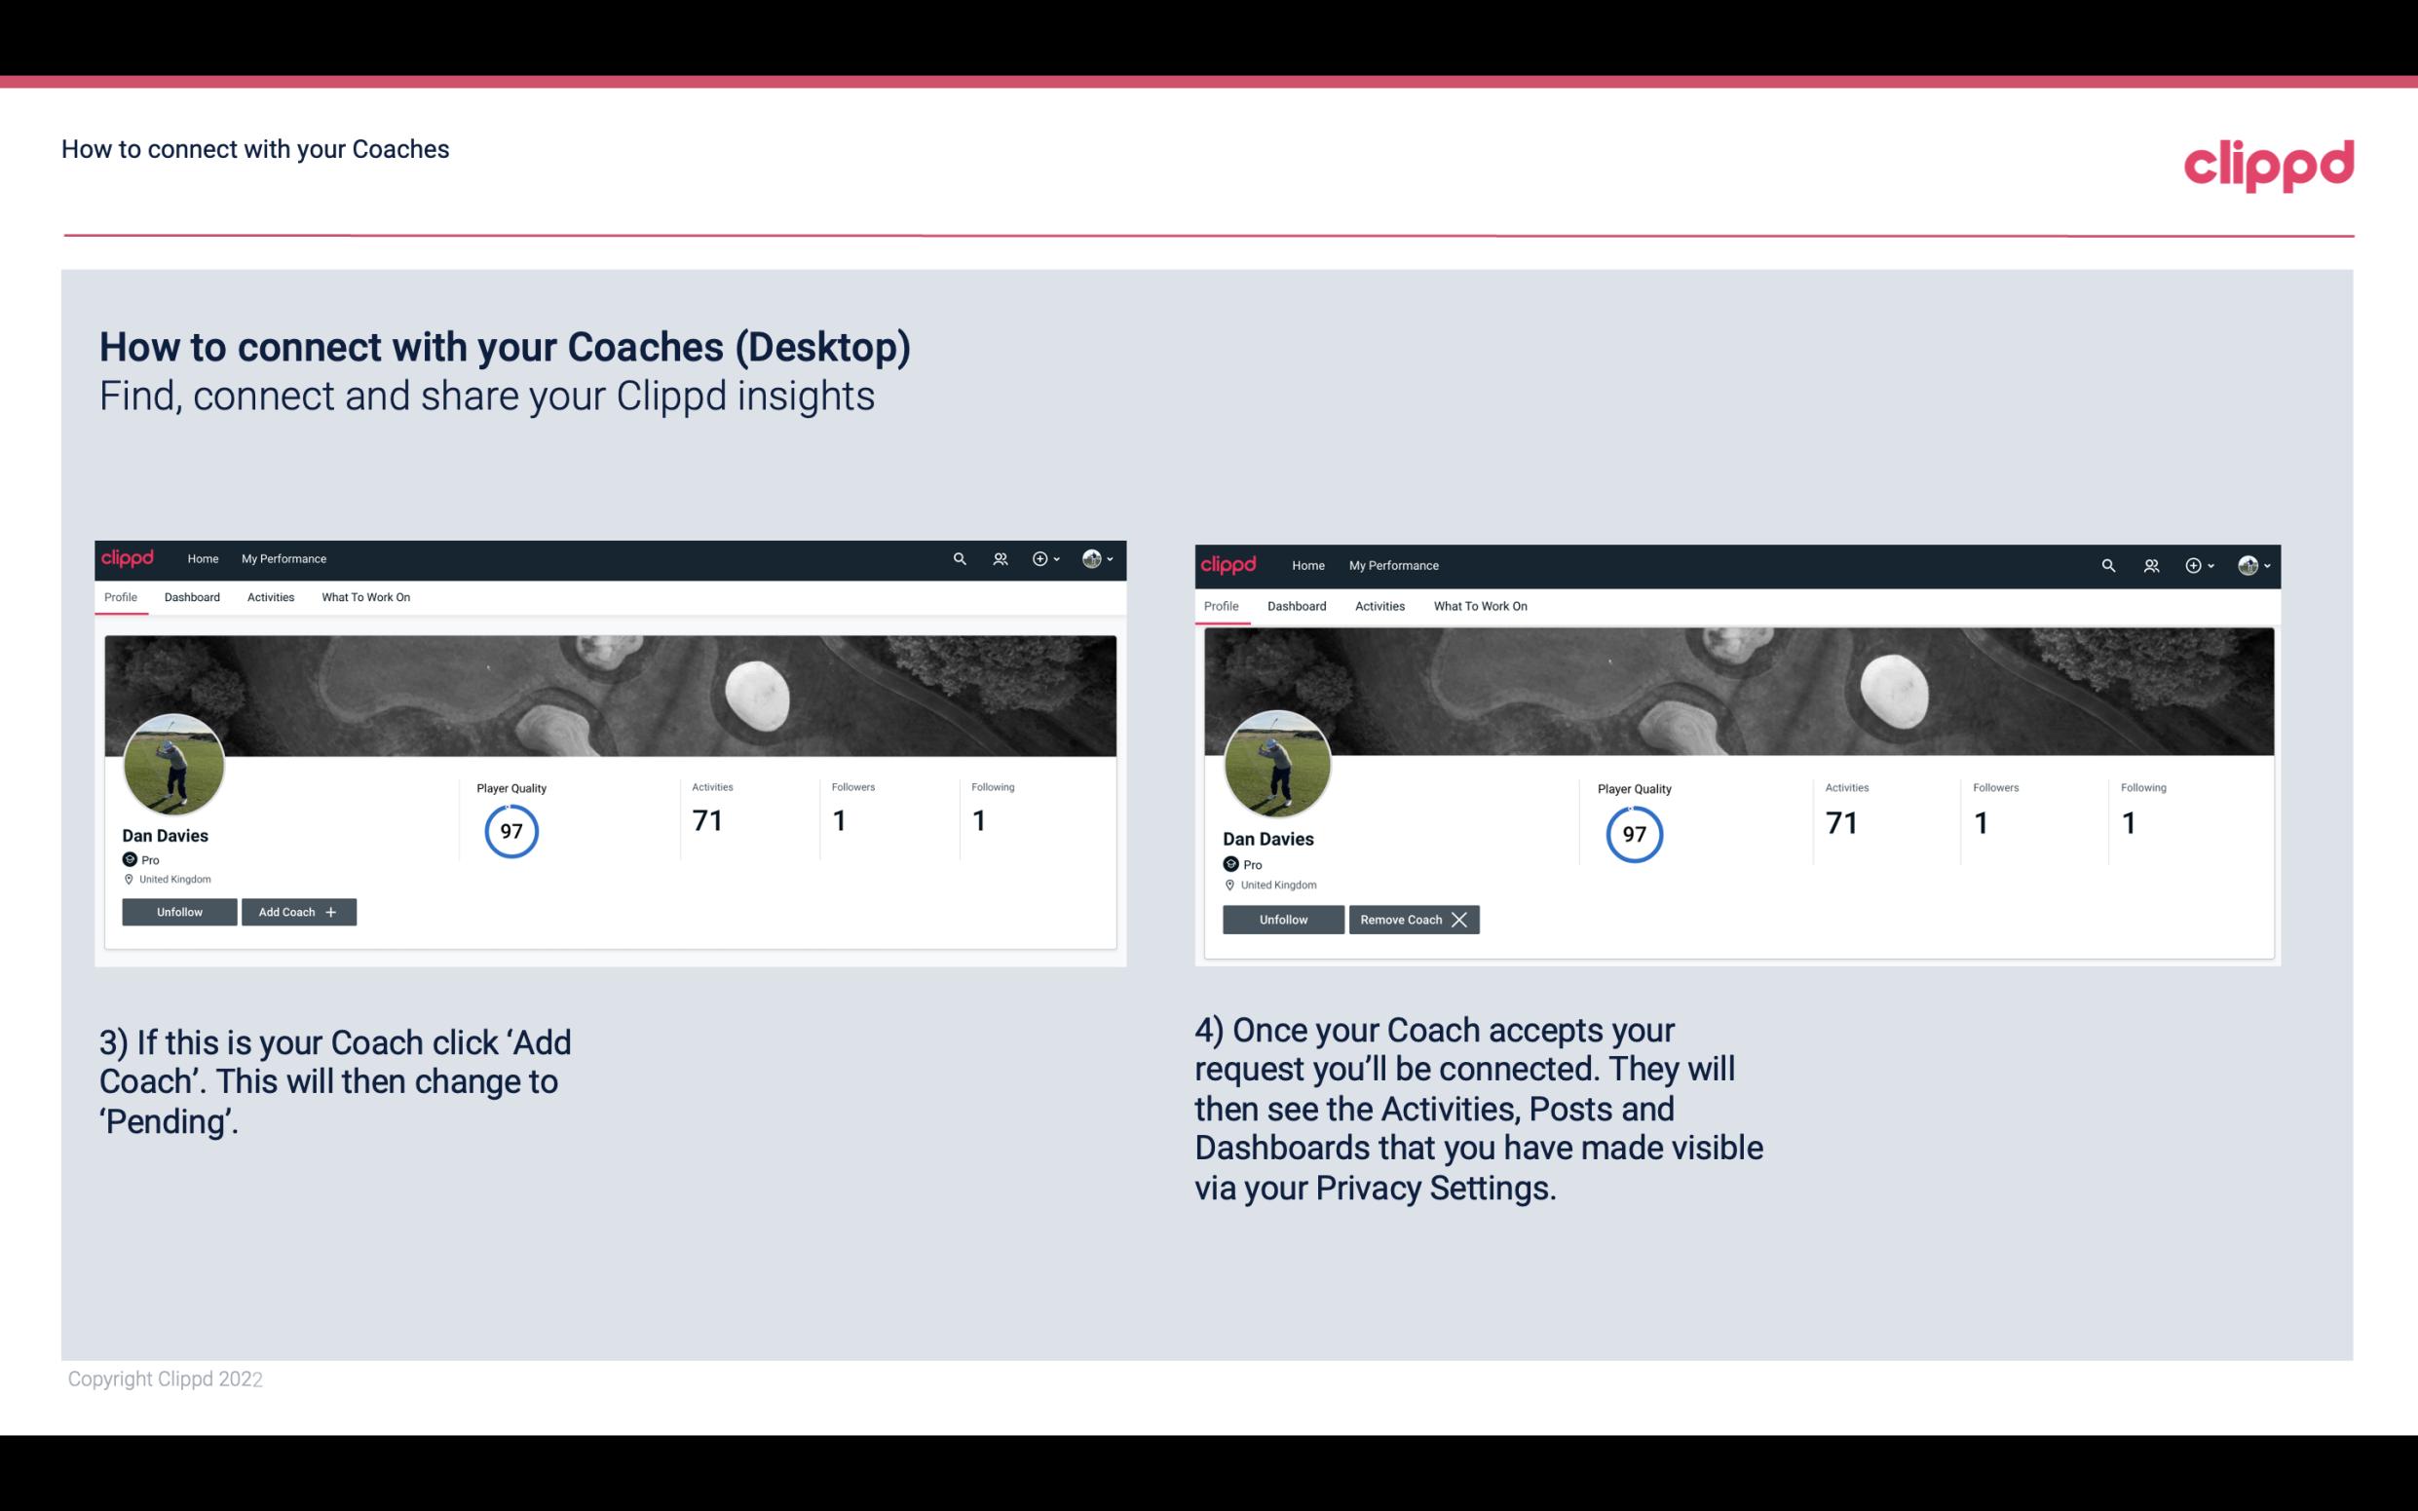Expand 'My Performance' dropdown in top nav
This screenshot has width=2418, height=1511.
pos(282,557)
